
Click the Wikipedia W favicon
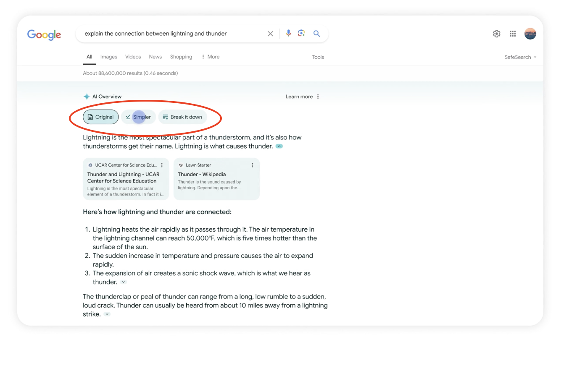pyautogui.click(x=181, y=165)
